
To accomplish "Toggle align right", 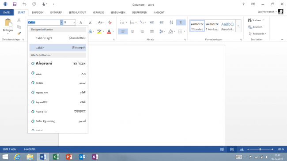I will (142, 31).
